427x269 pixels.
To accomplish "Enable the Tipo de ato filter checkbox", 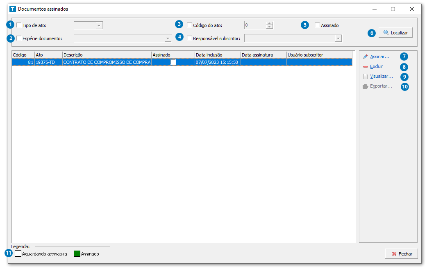I will coord(19,25).
